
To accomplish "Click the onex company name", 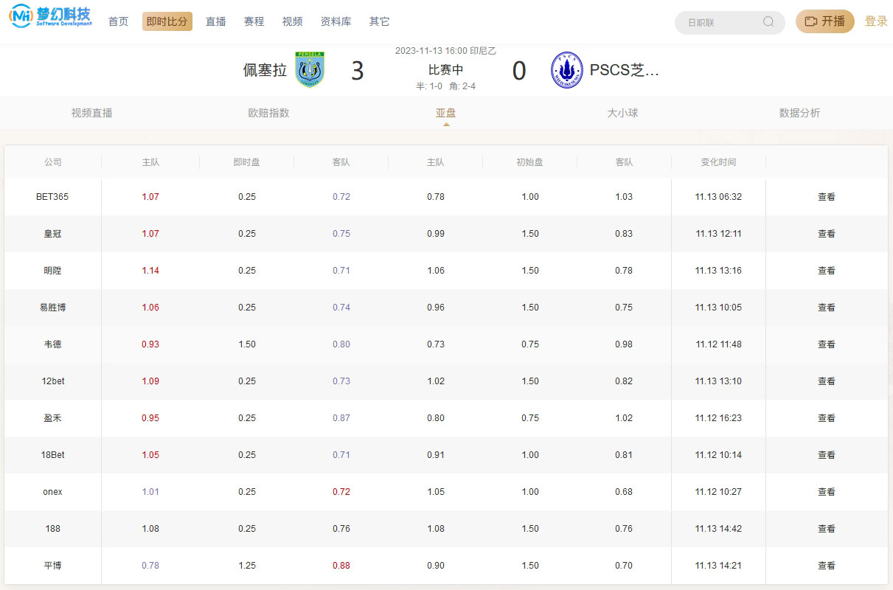I will pos(52,492).
